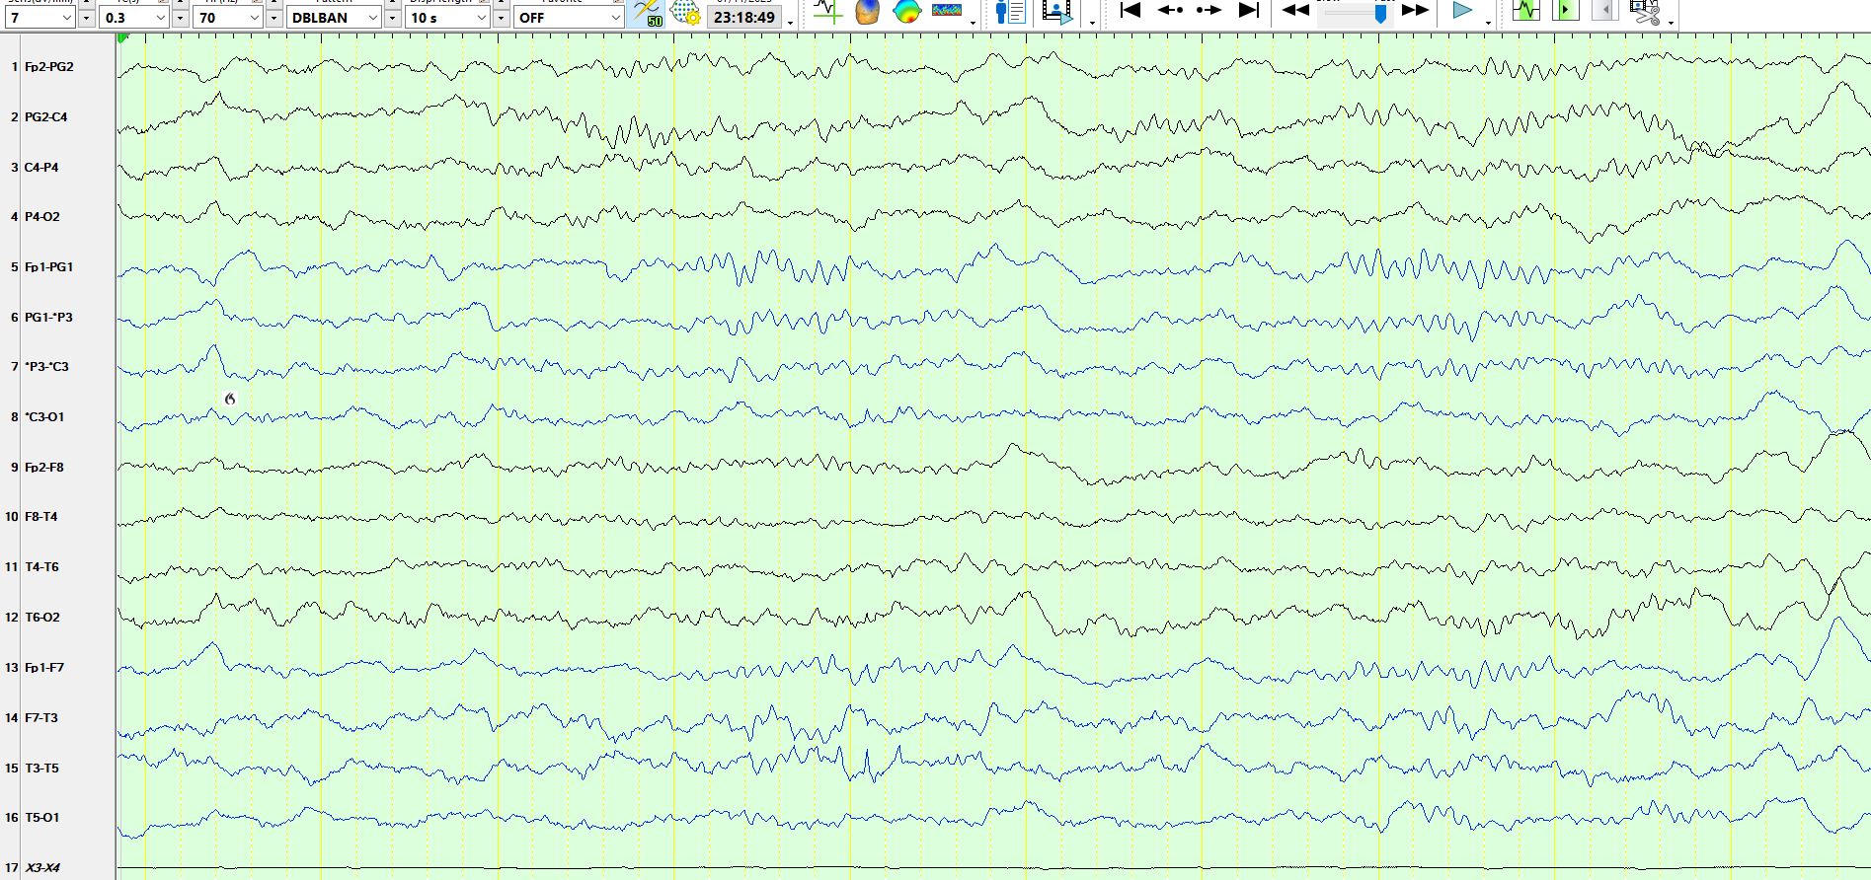Open the 2D topographic map view
This screenshot has height=880, width=1871.
pyautogui.click(x=906, y=12)
